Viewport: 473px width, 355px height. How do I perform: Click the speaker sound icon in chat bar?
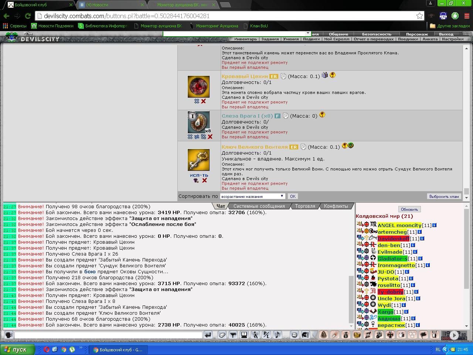[x=277, y=335]
